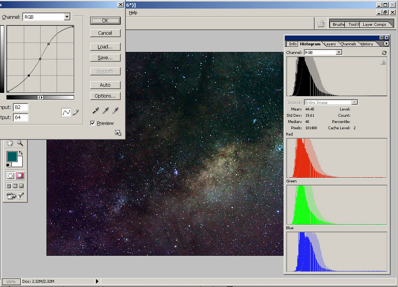Switch to the Channels tab
The width and height of the screenshot is (398, 287).
348,44
